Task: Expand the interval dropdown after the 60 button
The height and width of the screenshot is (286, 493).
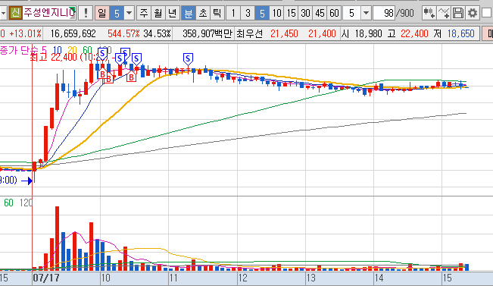Action: tap(366, 13)
